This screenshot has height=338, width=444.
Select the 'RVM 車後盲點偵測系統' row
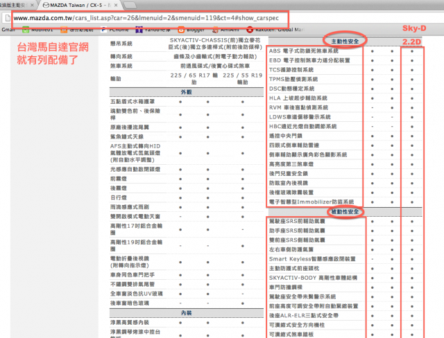345,107
